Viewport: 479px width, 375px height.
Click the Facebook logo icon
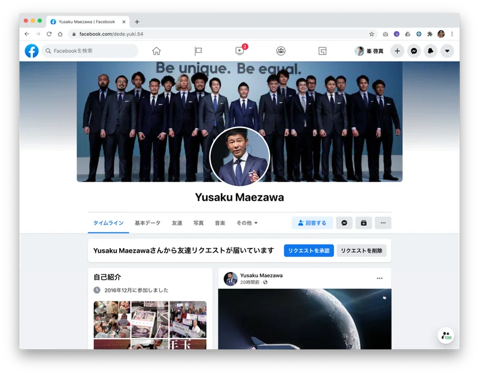[32, 51]
